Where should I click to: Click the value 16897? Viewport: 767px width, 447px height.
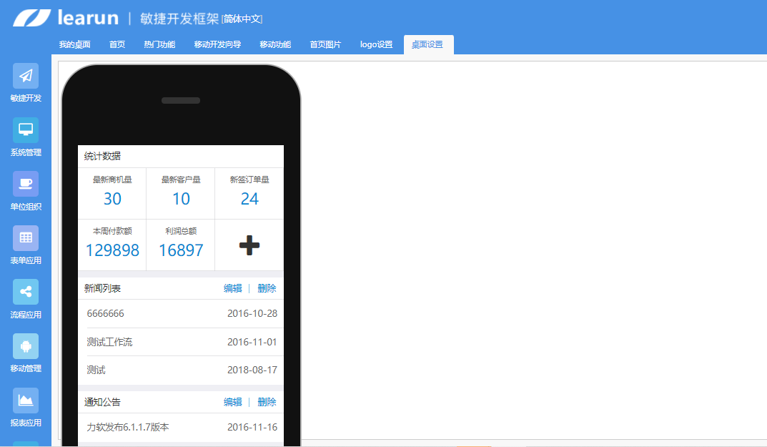pos(181,250)
